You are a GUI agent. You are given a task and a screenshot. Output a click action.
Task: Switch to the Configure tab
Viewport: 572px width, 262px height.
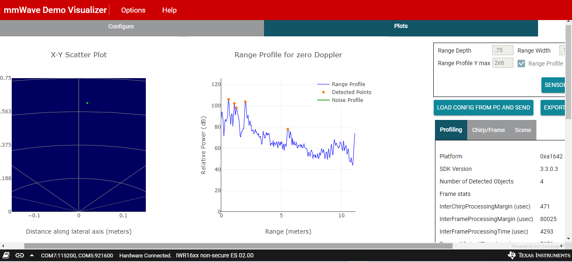click(x=121, y=26)
